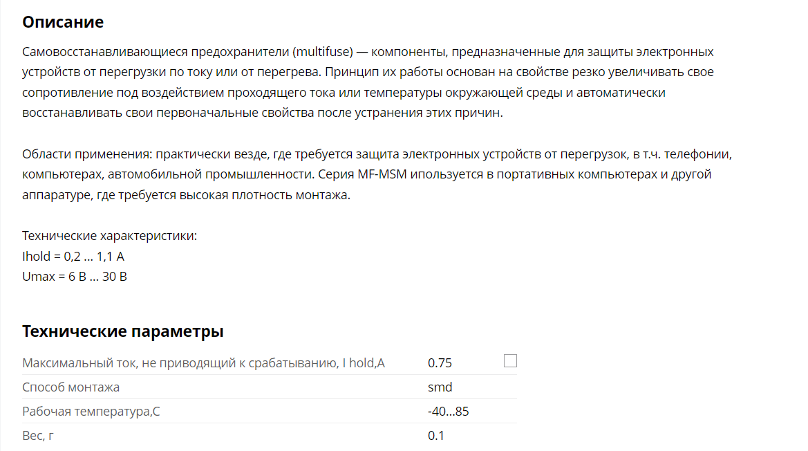Image resolution: width=808 pixels, height=451 pixels.
Task: Click the 0.1 weight value
Action: [436, 436]
